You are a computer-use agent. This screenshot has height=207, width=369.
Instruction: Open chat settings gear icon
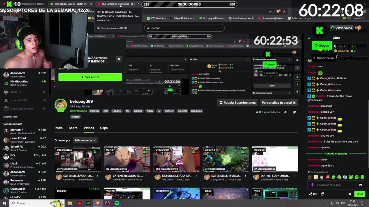click(350, 194)
